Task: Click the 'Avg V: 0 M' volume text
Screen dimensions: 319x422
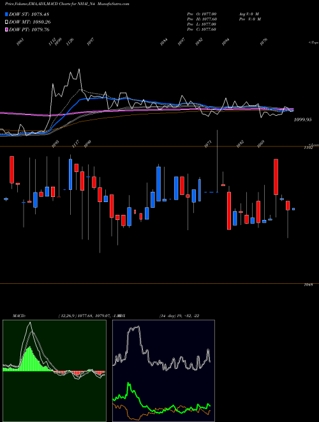Action: pyautogui.click(x=249, y=14)
